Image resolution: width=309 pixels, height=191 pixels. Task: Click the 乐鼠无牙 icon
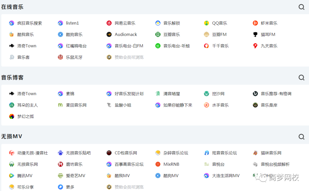(x=60, y=57)
